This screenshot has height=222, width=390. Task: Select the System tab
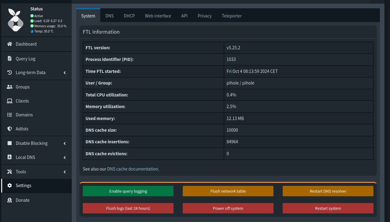coord(88,16)
